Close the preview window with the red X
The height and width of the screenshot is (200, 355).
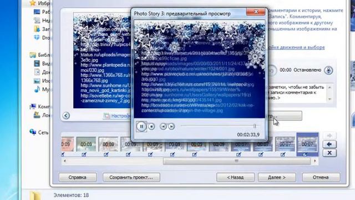[x=256, y=12]
